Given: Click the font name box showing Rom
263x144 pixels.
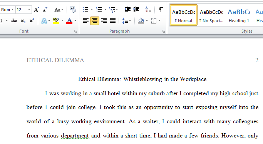Looking at the screenshot, I should pos(5,10).
